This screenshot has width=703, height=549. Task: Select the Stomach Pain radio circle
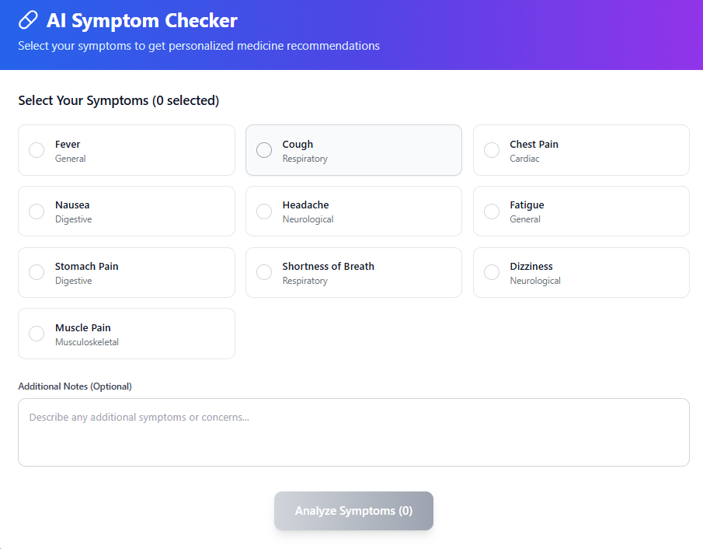click(x=37, y=272)
